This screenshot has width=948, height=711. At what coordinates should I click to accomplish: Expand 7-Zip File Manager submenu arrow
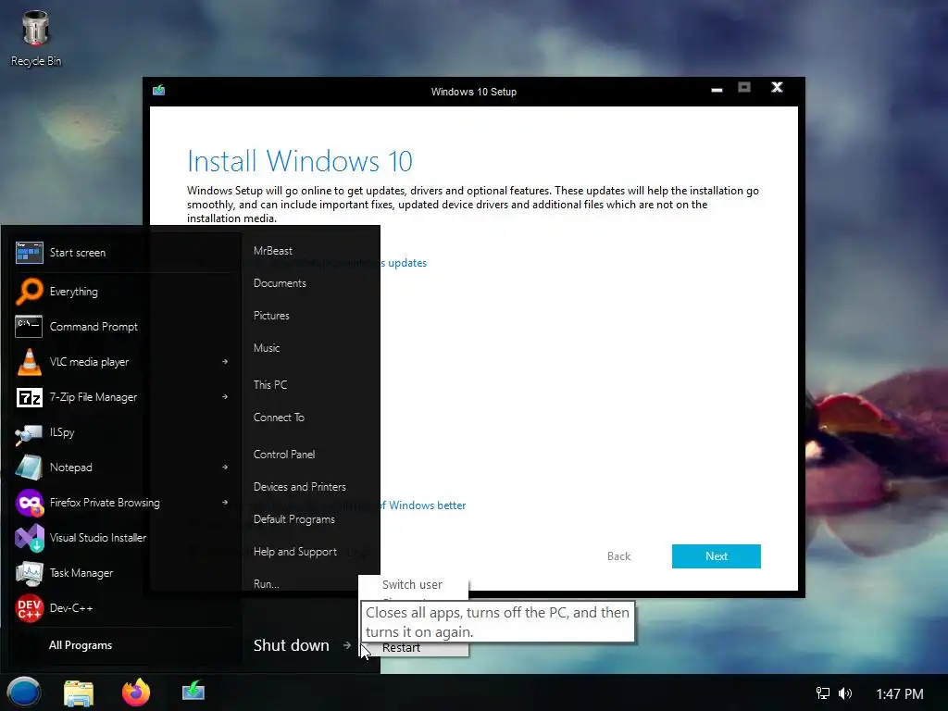(225, 396)
